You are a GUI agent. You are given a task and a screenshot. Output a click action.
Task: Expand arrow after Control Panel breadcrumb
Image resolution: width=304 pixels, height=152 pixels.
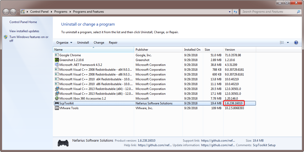(51, 12)
